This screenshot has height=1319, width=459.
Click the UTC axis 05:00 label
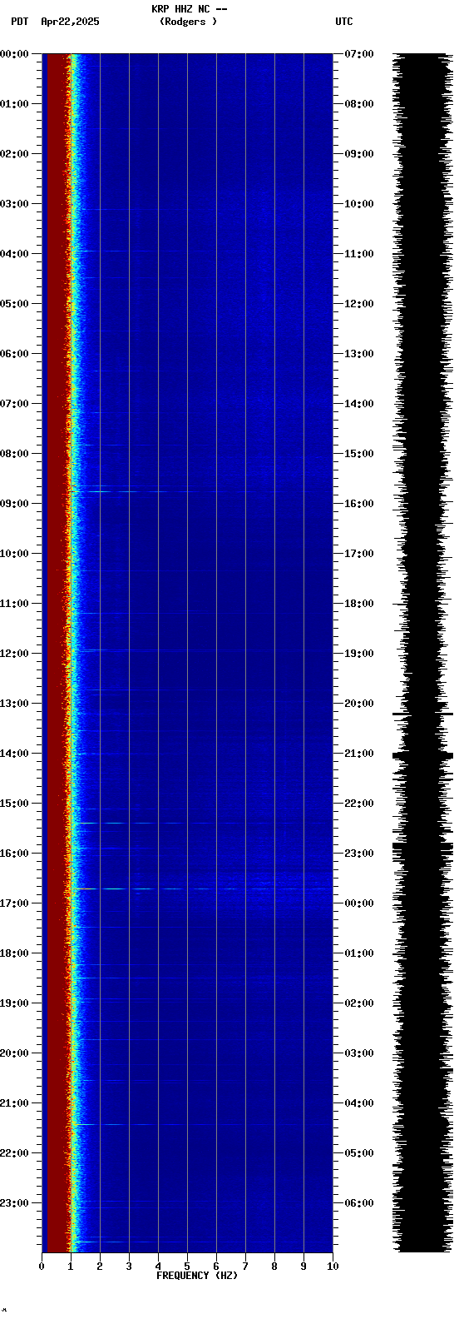[359, 1153]
